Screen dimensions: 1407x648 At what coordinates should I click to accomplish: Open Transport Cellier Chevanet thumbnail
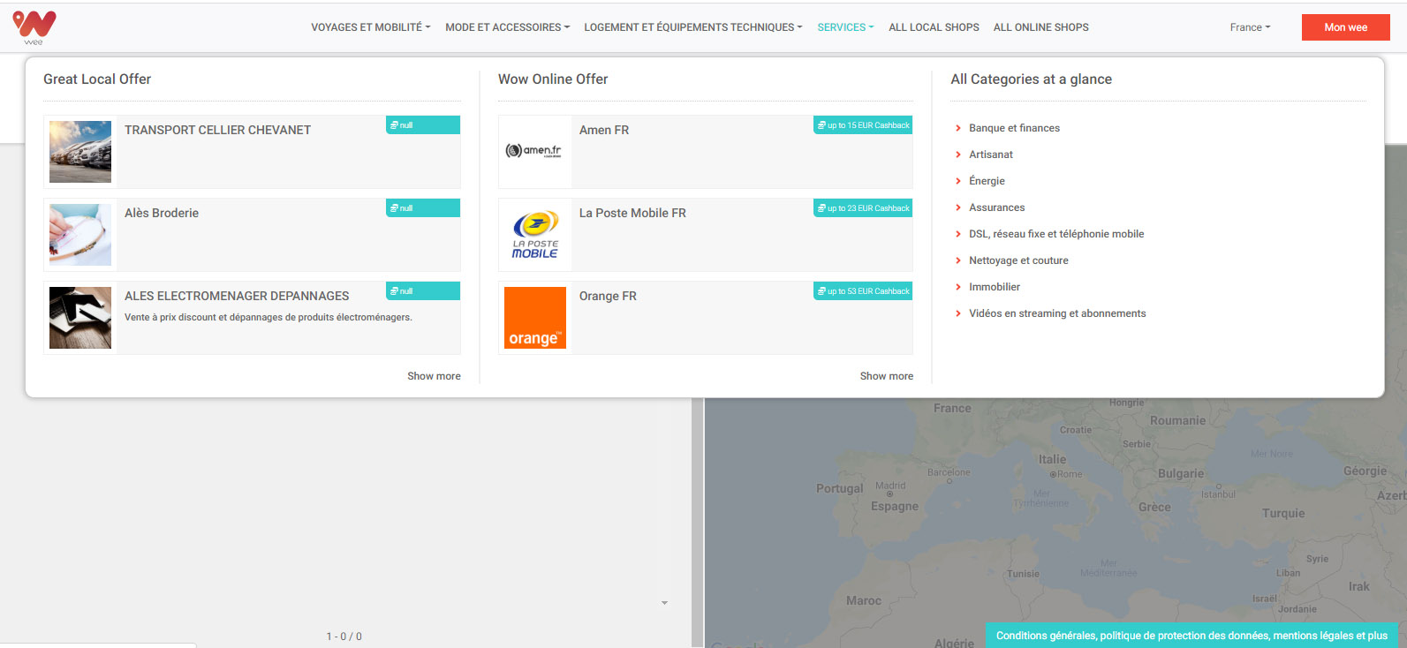click(80, 152)
